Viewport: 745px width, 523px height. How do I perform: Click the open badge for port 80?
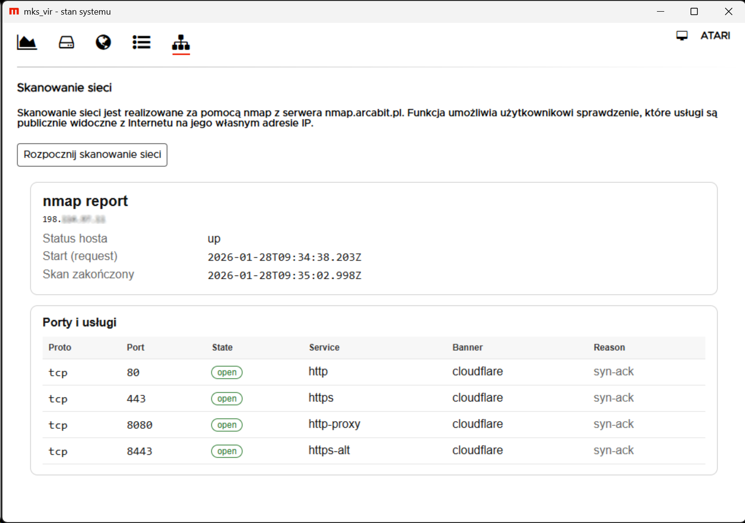227,373
